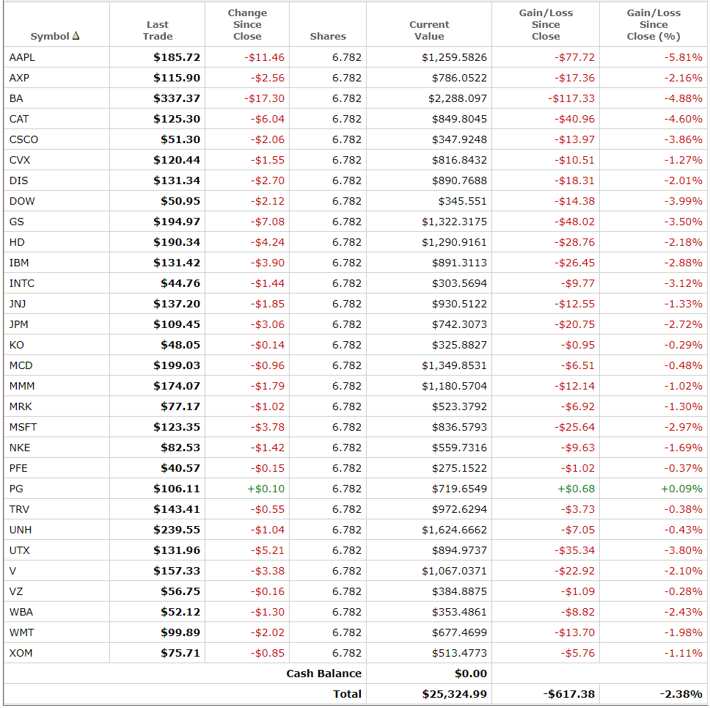Select the CVX symbol
Image resolution: width=710 pixels, height=708 pixels.
tap(20, 160)
